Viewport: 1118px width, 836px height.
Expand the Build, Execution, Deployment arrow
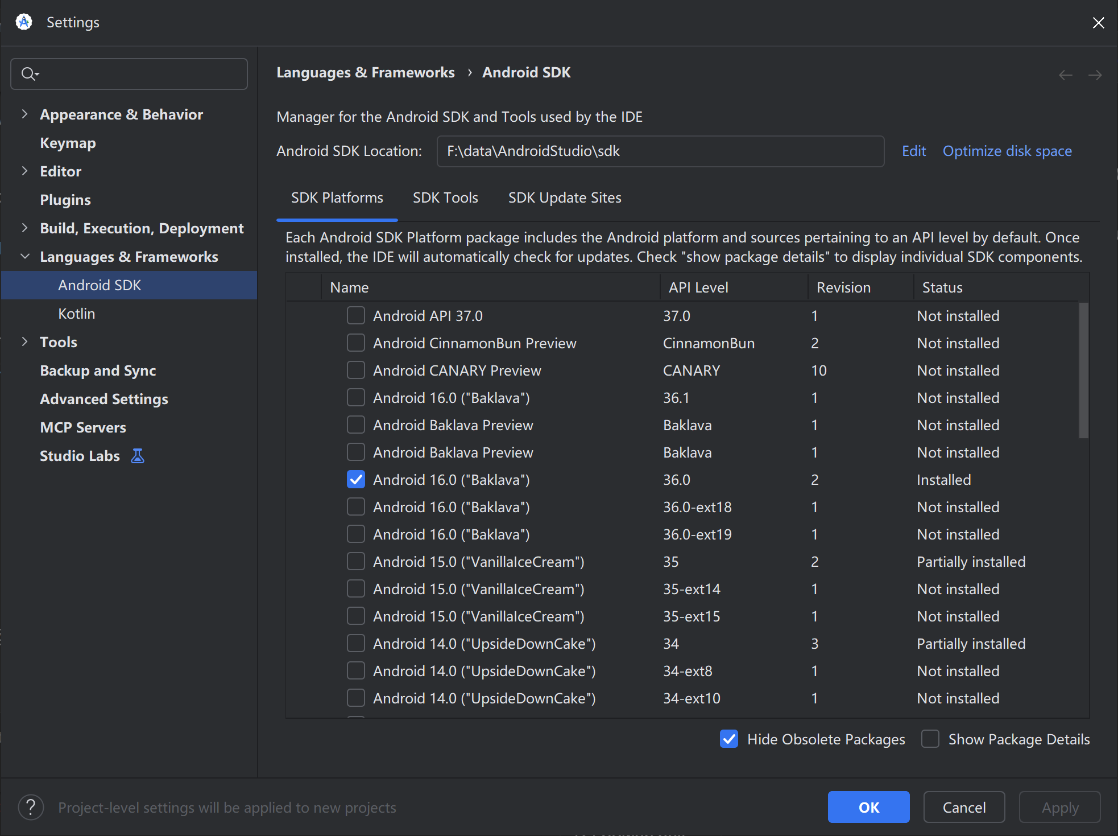click(x=24, y=228)
